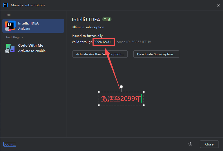The width and height of the screenshot is (223, 151).
Task: Click the rotation handle above the text box
Action: 121,87
